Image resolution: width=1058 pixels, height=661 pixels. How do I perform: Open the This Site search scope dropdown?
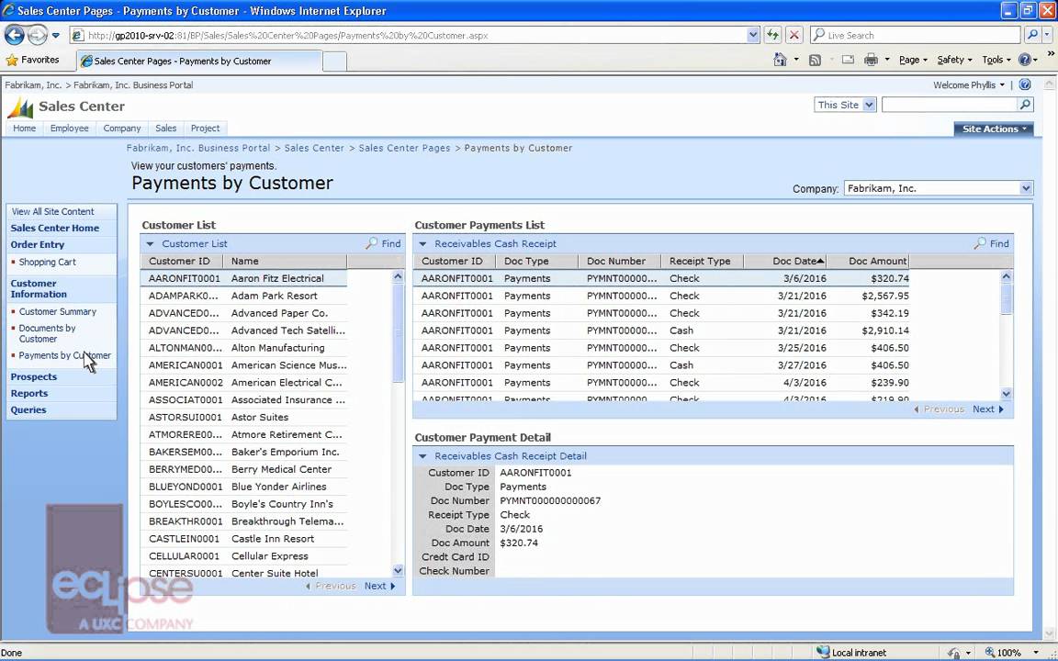[x=846, y=105]
